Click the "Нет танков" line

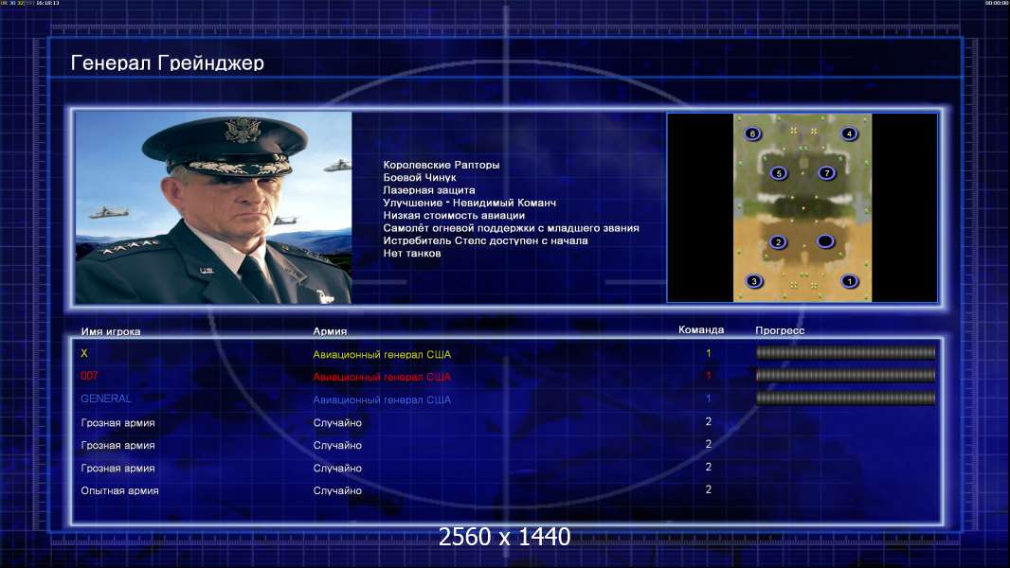tap(411, 254)
